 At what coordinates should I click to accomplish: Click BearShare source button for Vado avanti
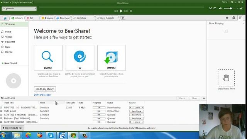point(136,111)
